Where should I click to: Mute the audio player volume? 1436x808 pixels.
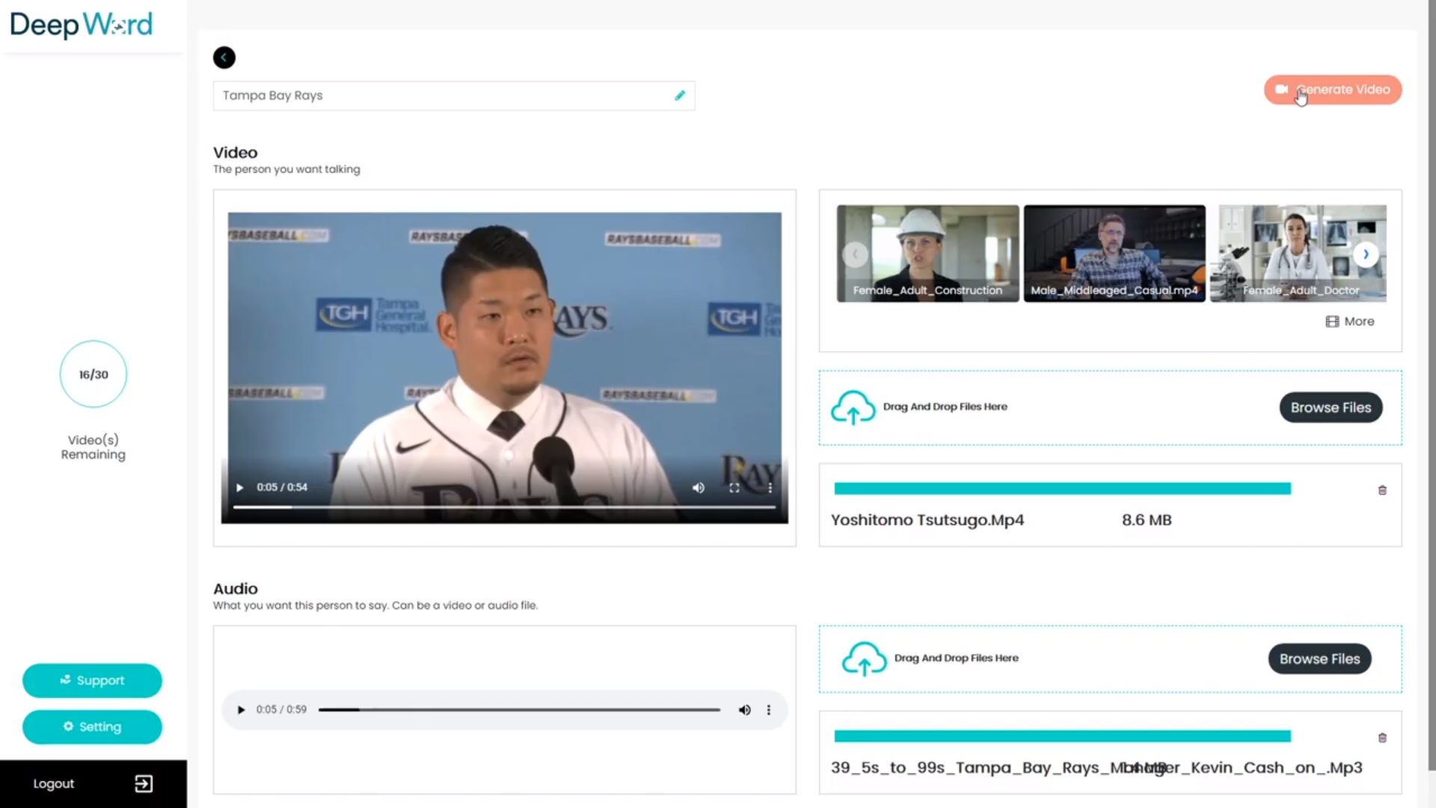(x=744, y=710)
